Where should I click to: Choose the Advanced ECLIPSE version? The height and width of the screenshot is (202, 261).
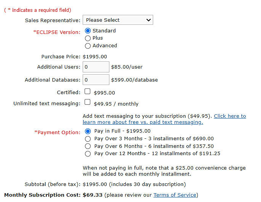coord(88,46)
